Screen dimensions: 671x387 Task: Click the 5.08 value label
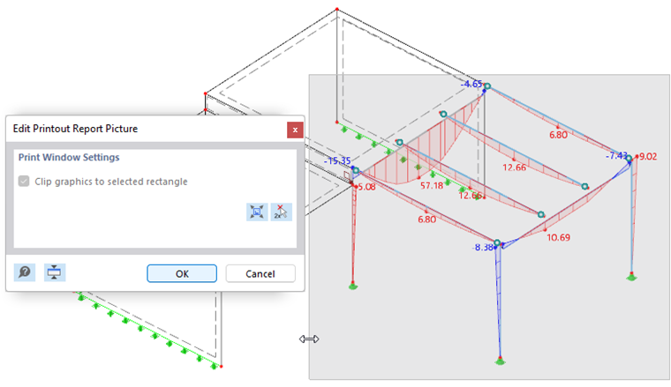click(x=366, y=187)
